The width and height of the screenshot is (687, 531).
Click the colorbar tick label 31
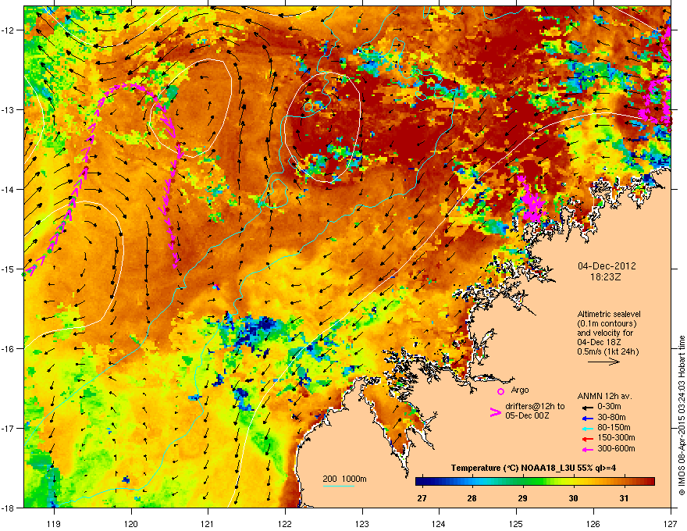[x=624, y=498]
